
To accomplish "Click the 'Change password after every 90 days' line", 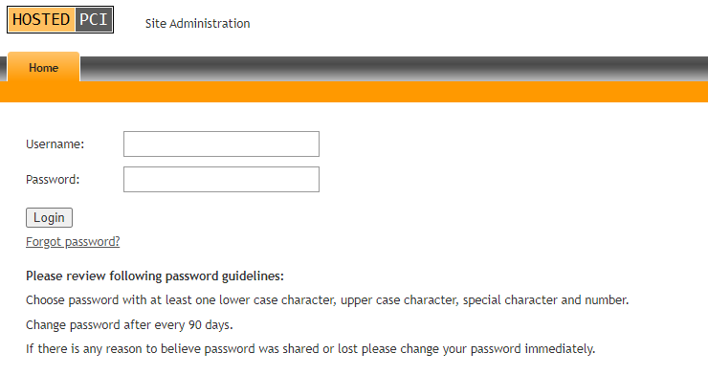I will (129, 325).
